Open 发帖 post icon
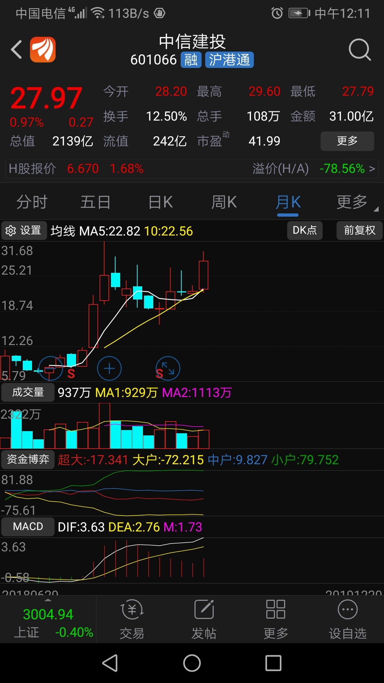This screenshot has width=384, height=683. (204, 619)
